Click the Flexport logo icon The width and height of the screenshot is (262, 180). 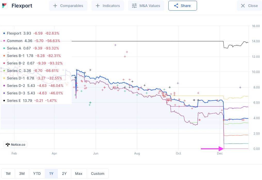coord(4,6)
